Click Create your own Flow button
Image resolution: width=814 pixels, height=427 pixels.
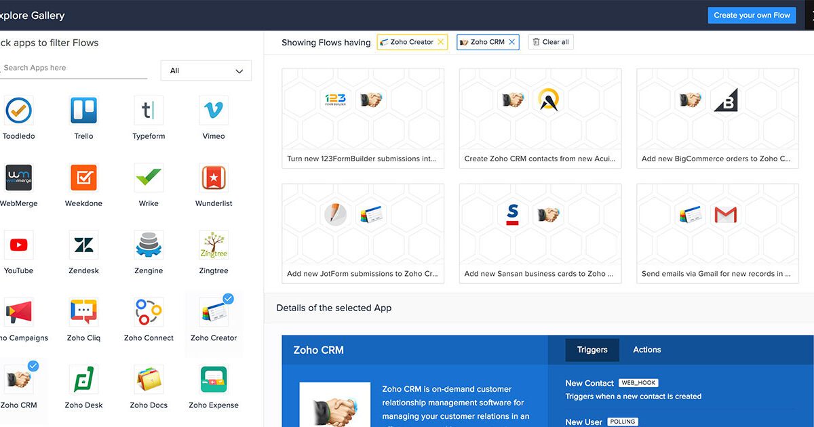(x=752, y=15)
